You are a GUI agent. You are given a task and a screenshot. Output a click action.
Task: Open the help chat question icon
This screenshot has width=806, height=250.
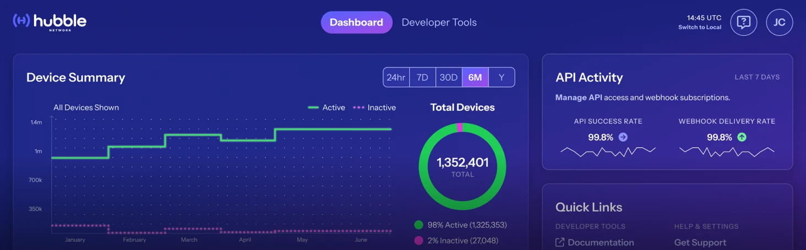pyautogui.click(x=744, y=23)
